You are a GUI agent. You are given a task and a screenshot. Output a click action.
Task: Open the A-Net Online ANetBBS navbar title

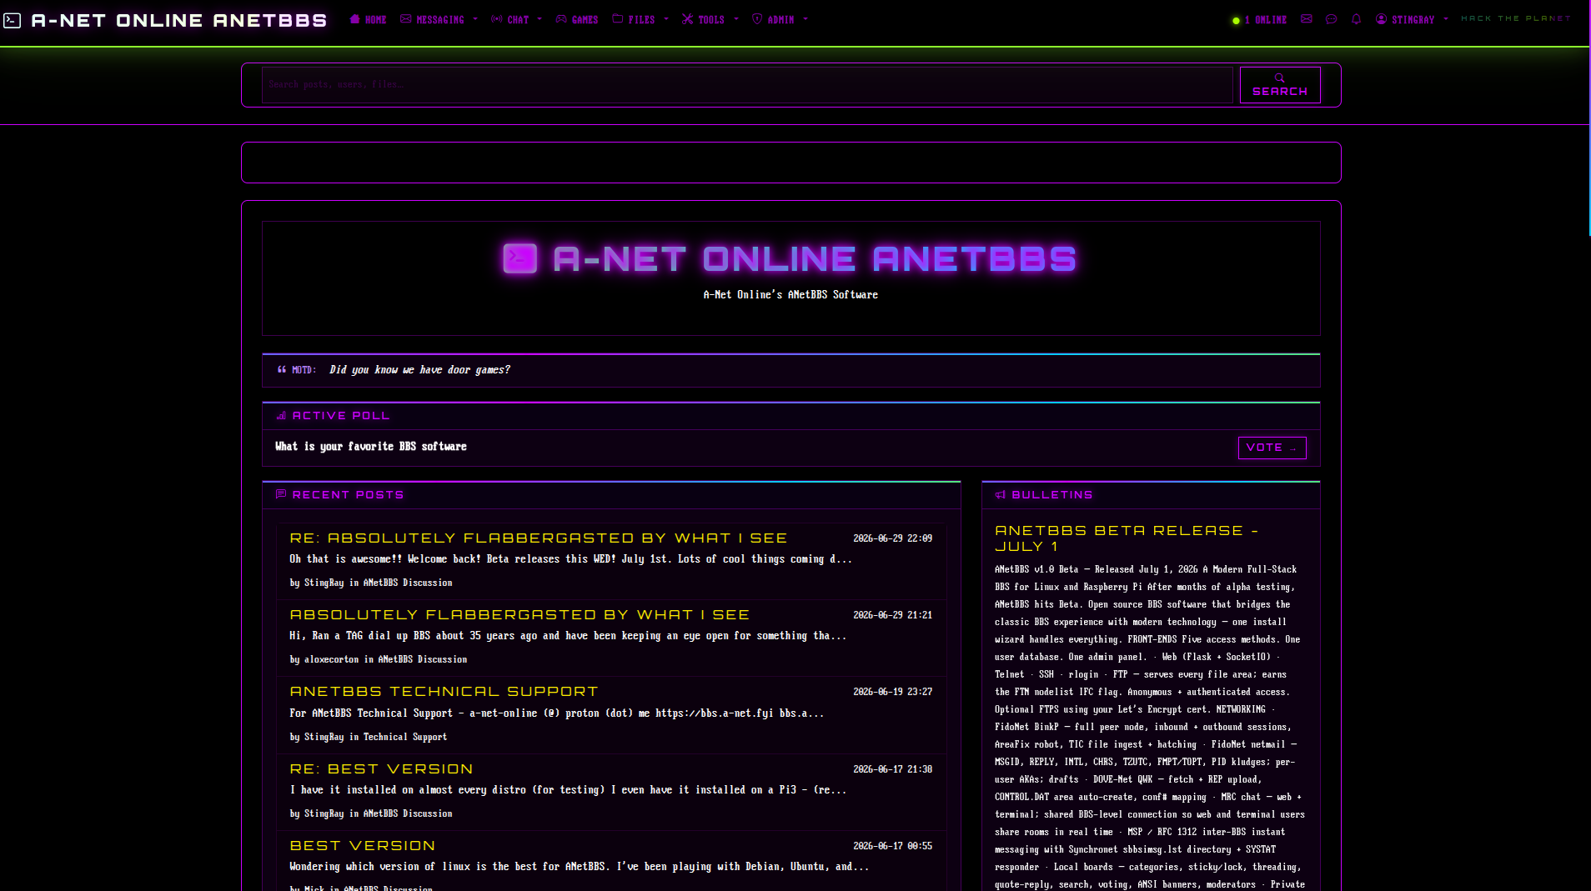click(x=179, y=20)
